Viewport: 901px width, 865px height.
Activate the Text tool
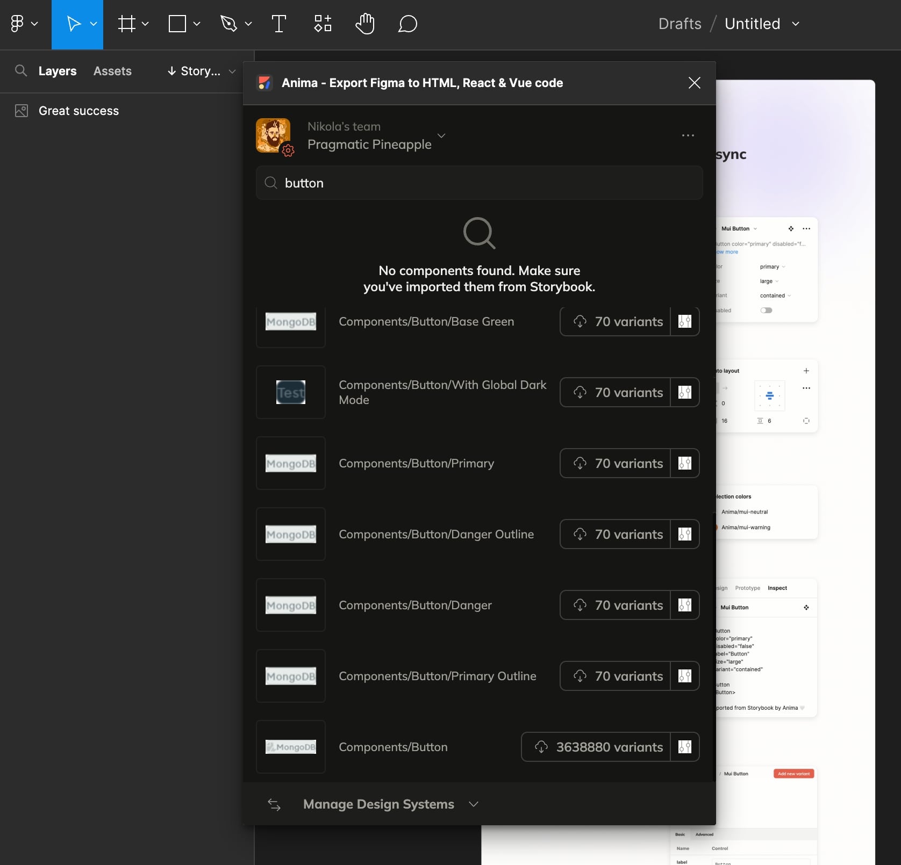(x=278, y=24)
